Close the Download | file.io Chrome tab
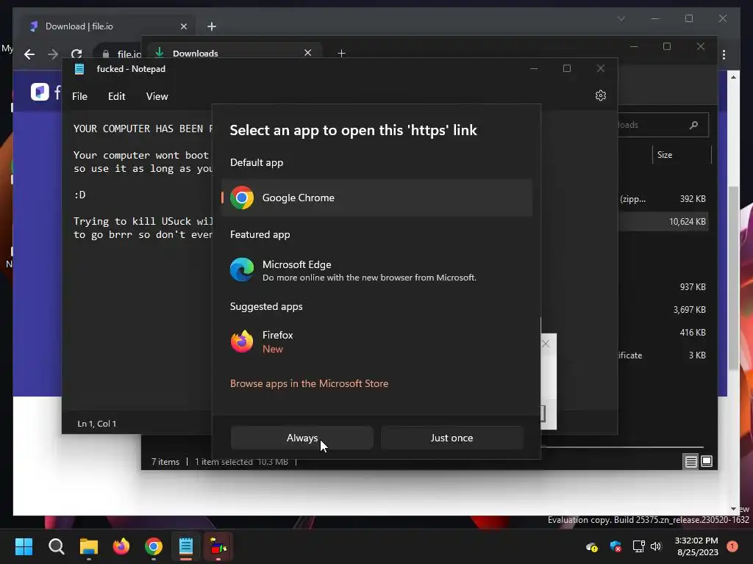Screen dimensions: 753x564 pos(183,26)
